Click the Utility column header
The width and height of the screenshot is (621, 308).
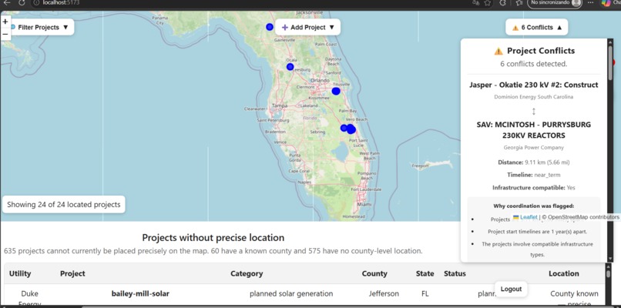point(20,273)
